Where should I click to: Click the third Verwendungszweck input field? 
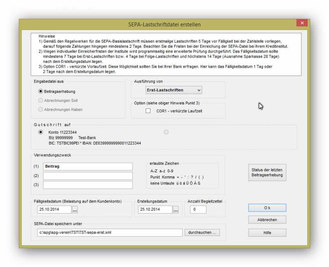click(x=88, y=185)
